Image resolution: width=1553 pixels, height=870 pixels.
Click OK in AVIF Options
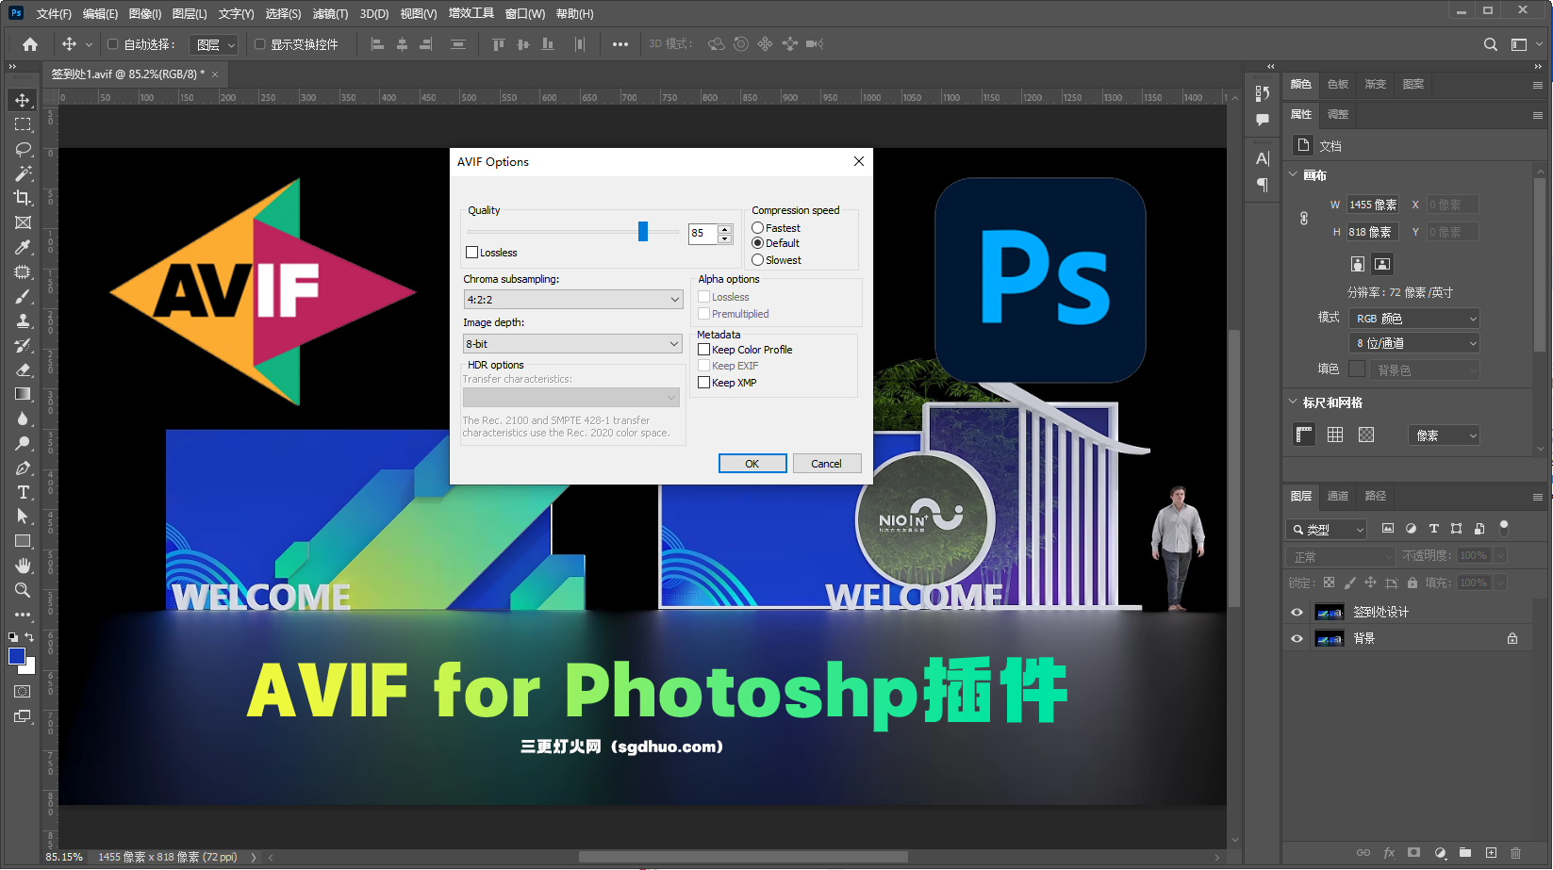752,464
